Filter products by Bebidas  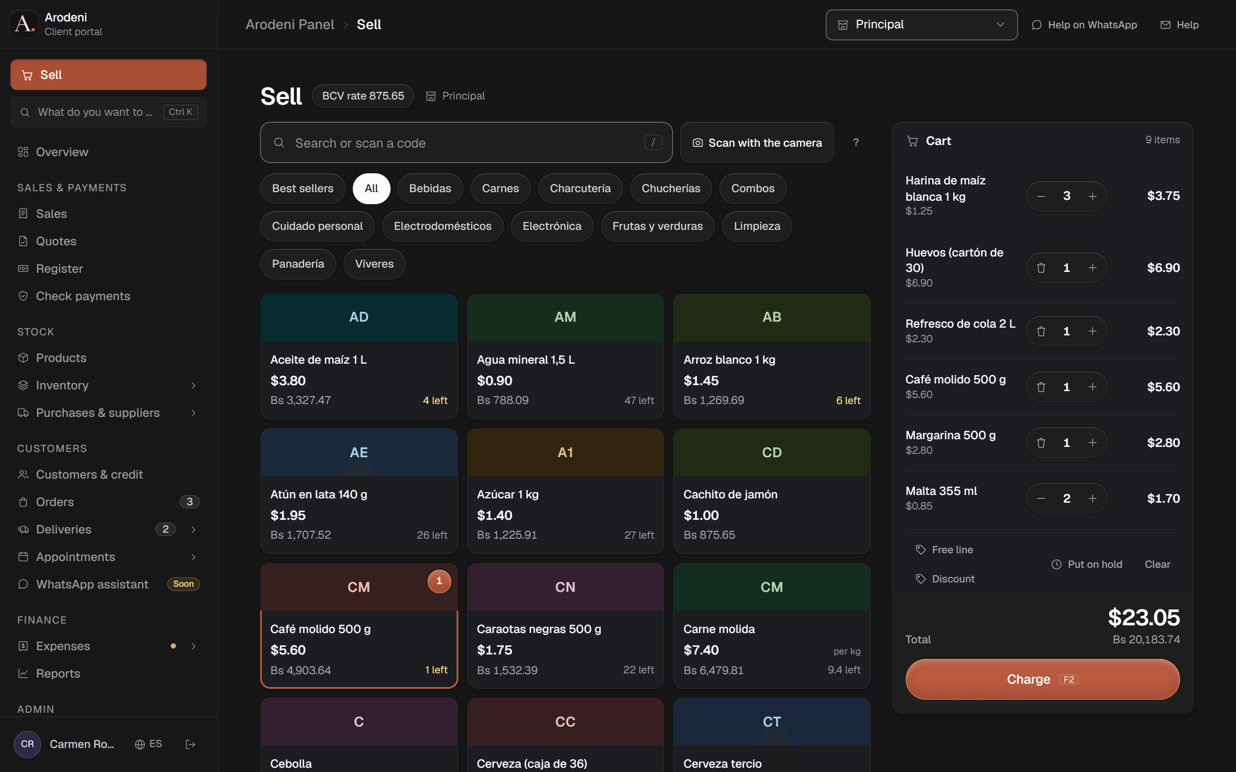pyautogui.click(x=430, y=188)
